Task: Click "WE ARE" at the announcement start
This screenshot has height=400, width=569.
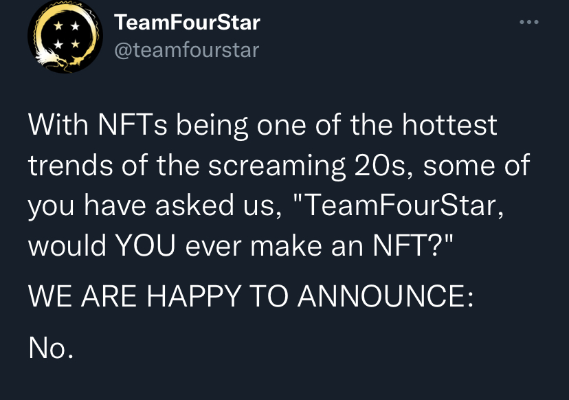Action: click(82, 296)
